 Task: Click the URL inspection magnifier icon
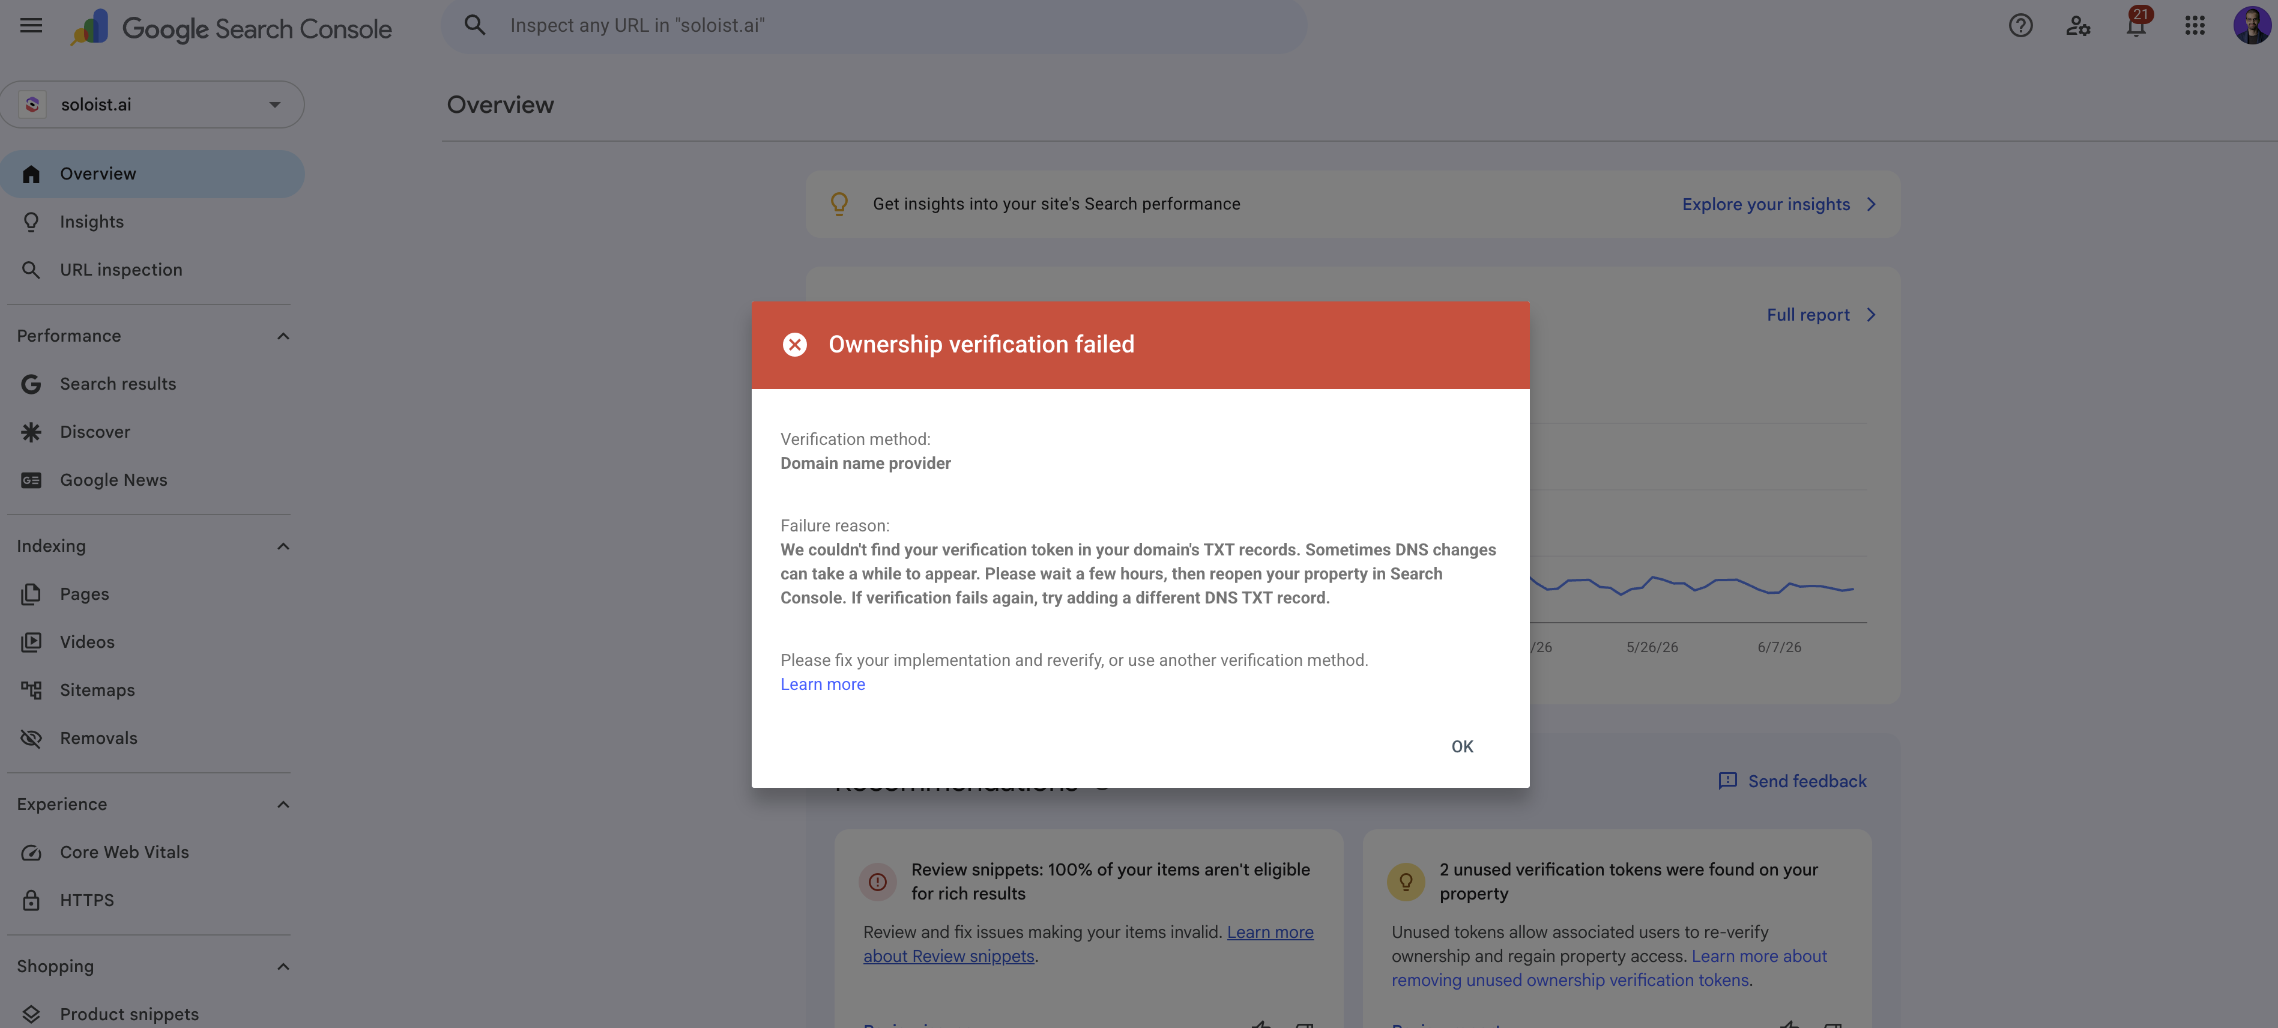point(31,270)
